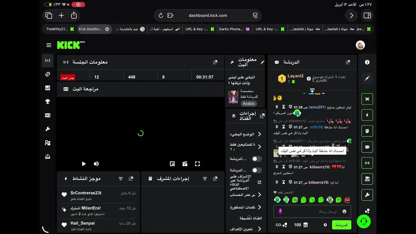The height and width of the screenshot is (234, 416).
Task: Open chat settings gear icon
Action: point(325,225)
